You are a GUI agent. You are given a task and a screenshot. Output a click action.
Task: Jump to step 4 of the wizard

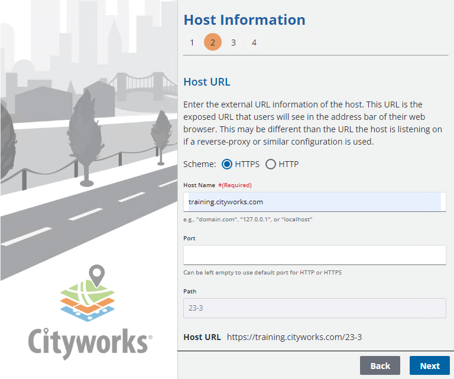[254, 43]
